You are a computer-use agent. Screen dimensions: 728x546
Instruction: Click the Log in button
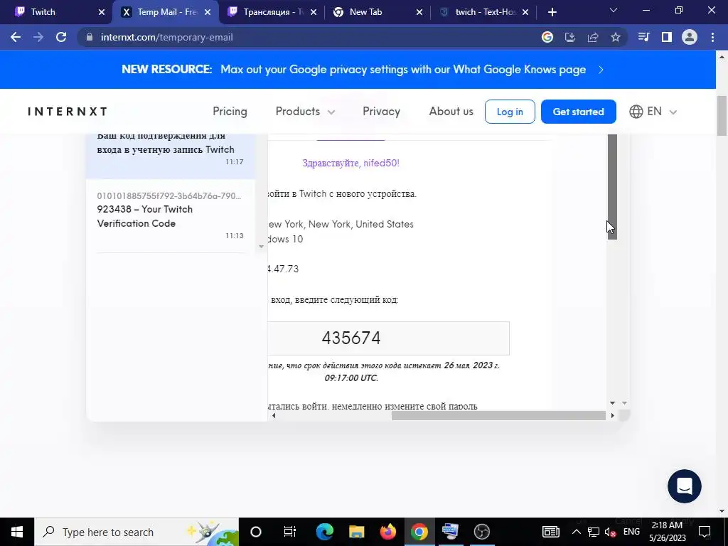(510, 112)
